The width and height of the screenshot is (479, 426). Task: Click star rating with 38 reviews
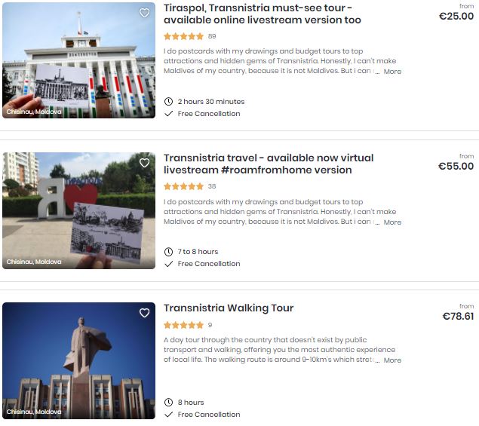183,186
